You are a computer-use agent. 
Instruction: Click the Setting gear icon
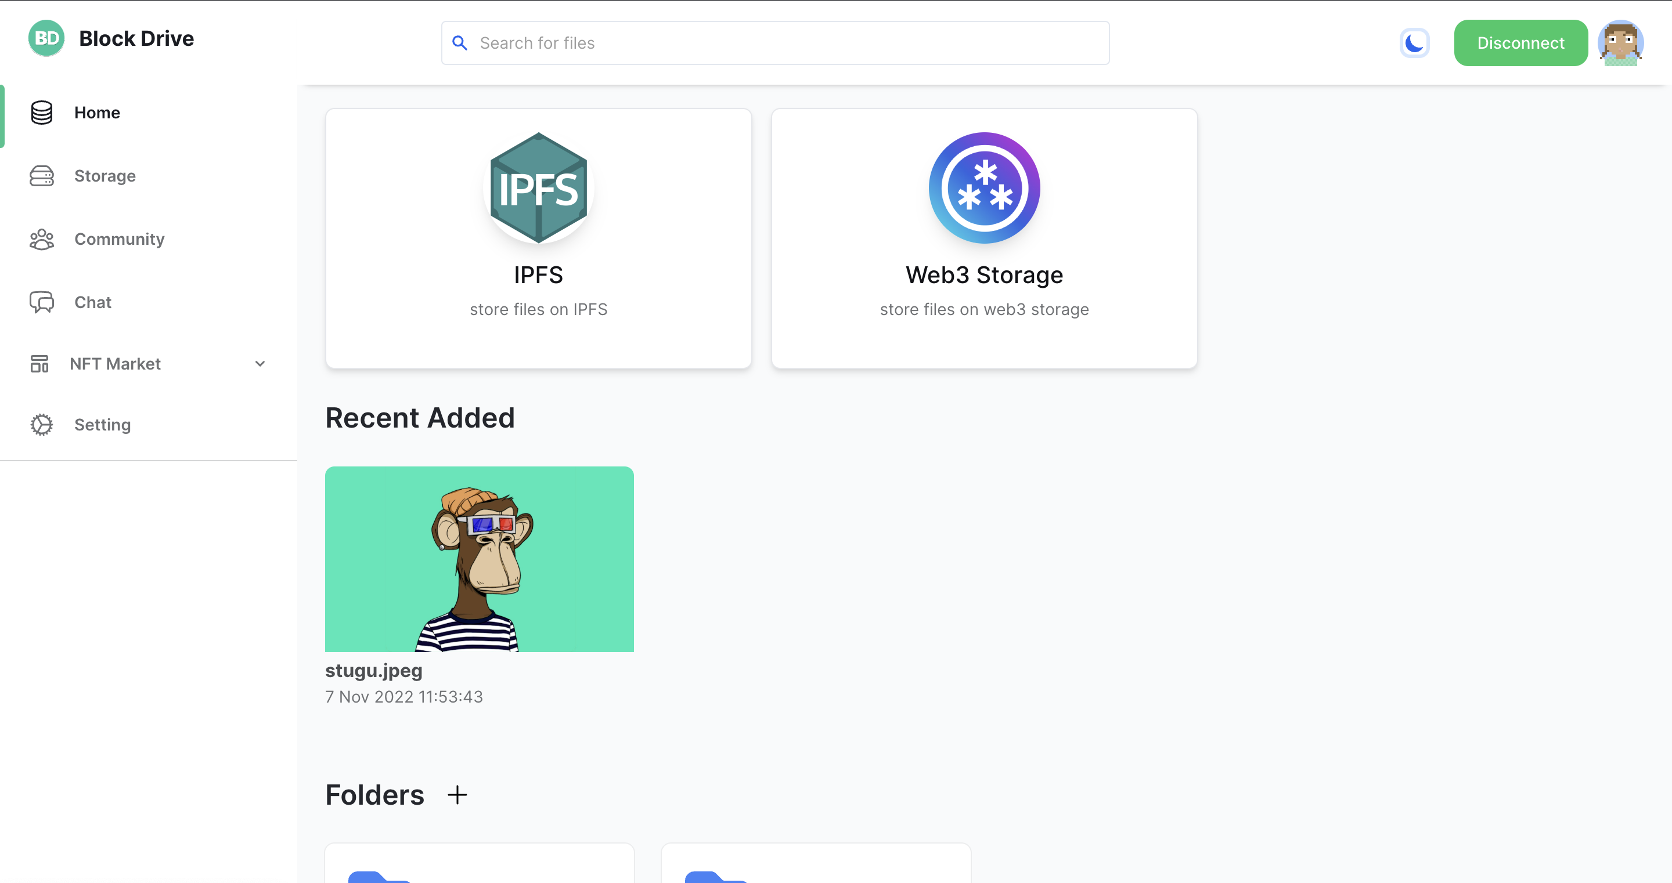(x=42, y=425)
